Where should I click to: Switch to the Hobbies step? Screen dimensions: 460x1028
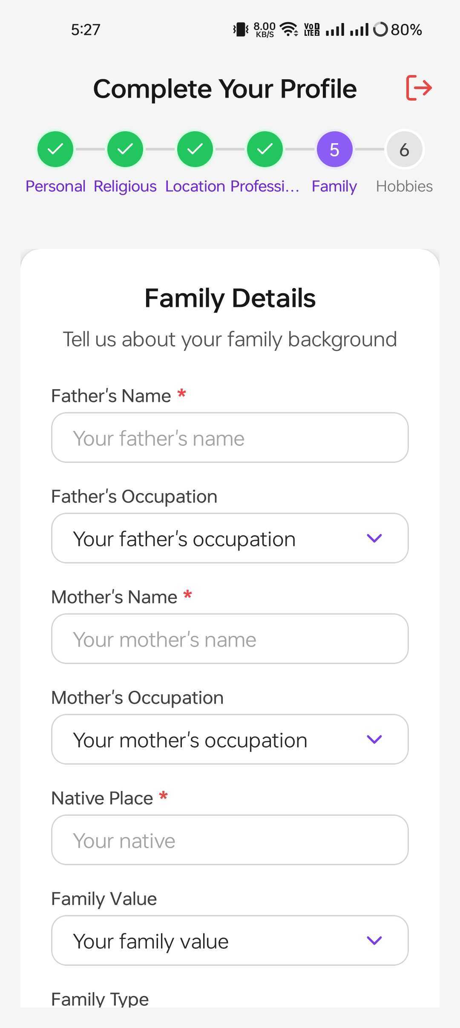click(x=404, y=186)
